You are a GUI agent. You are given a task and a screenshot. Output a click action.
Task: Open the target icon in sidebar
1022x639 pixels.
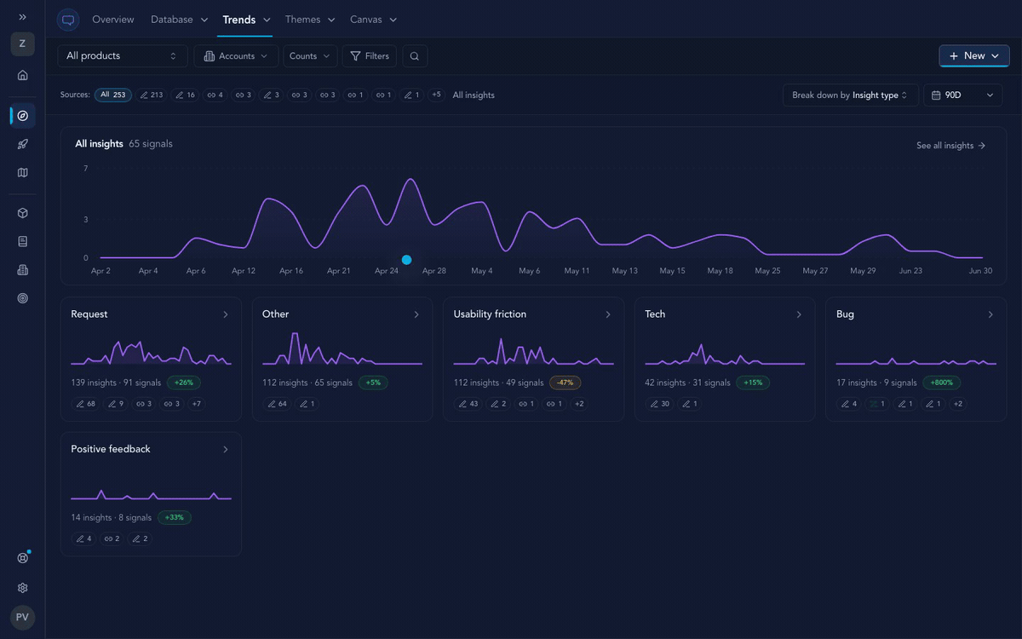point(22,298)
